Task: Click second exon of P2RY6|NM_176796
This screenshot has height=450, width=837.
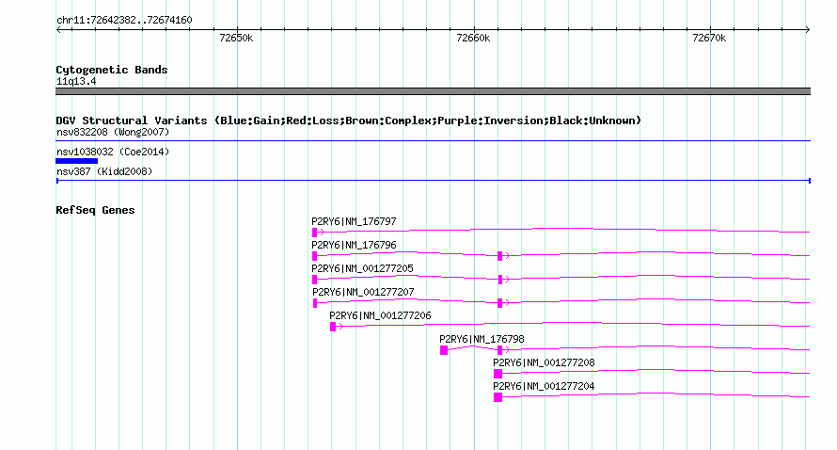Action: coord(499,256)
